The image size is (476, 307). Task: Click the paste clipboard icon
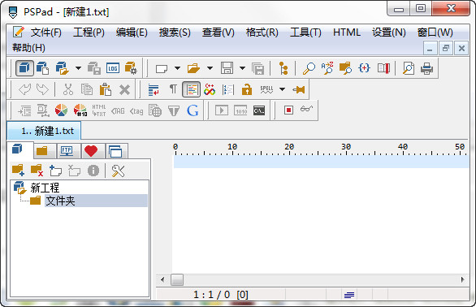(106, 89)
